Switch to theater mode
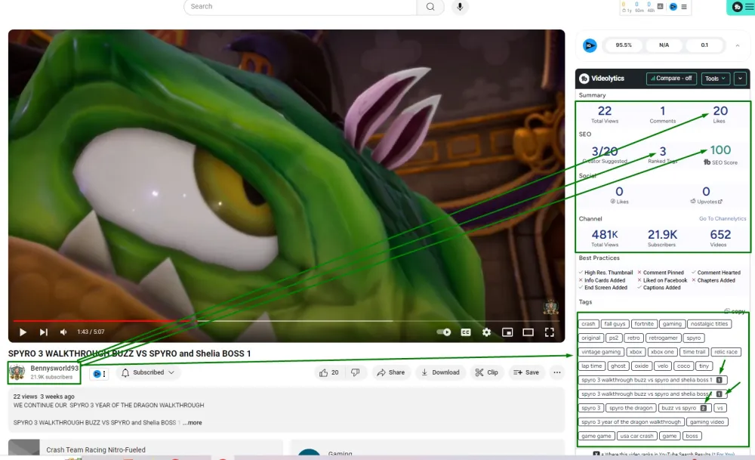The image size is (755, 460). 528,332
